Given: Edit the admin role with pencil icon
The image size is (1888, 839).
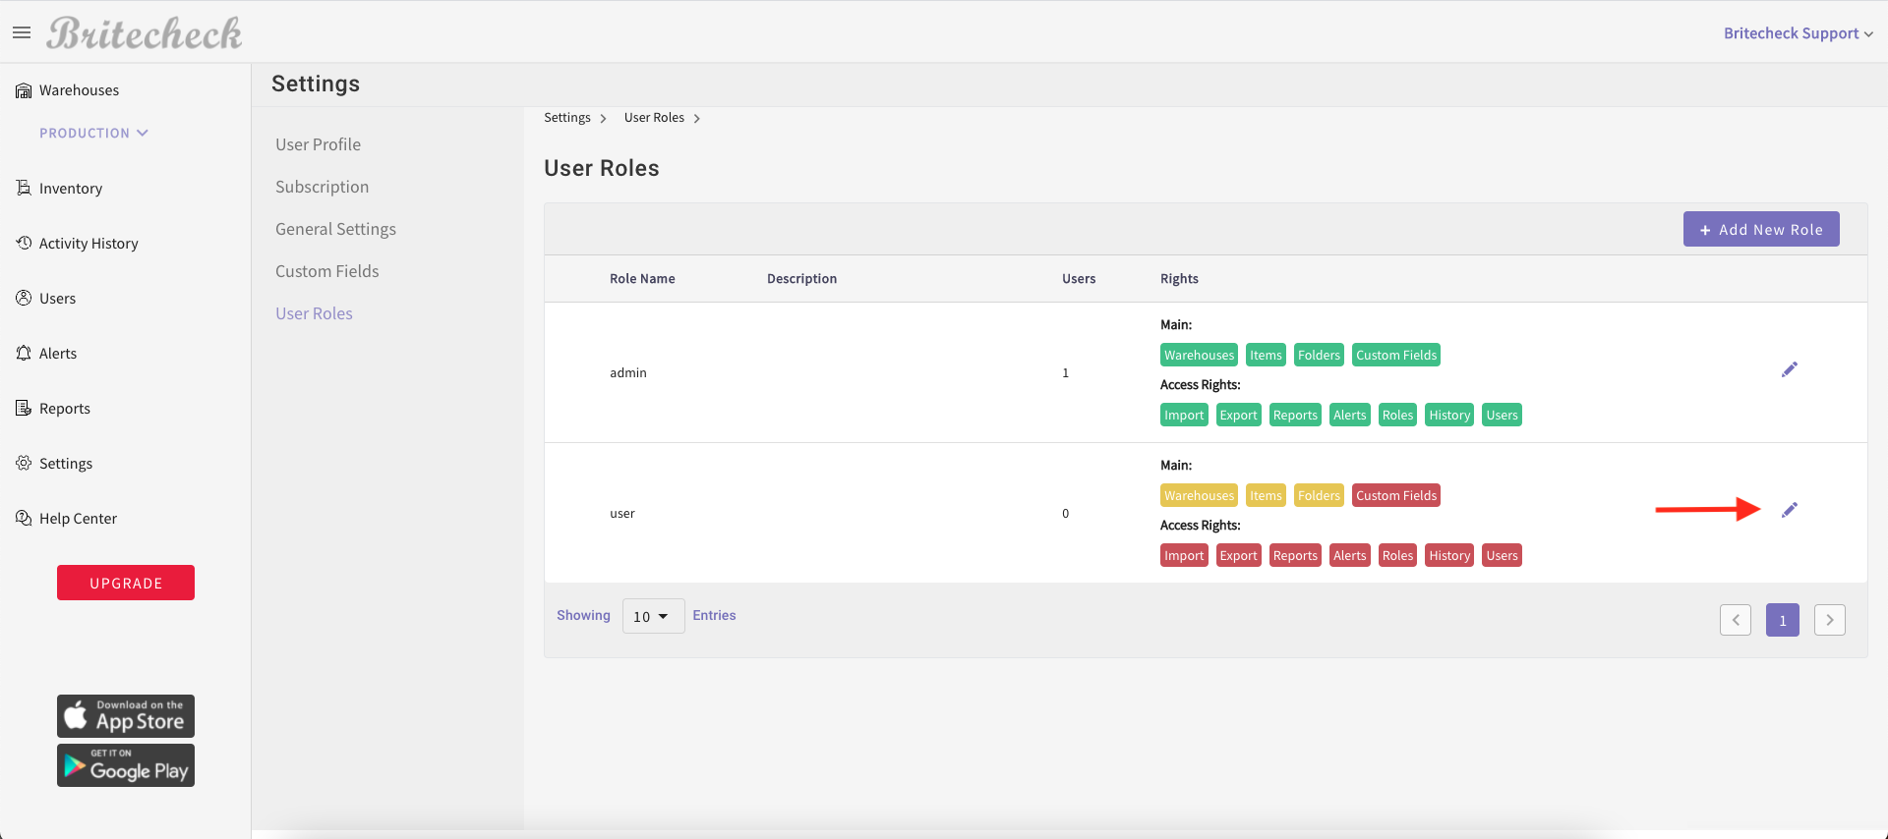Looking at the screenshot, I should 1789,369.
